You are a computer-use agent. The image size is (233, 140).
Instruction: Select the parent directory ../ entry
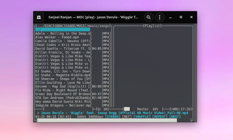63,30
